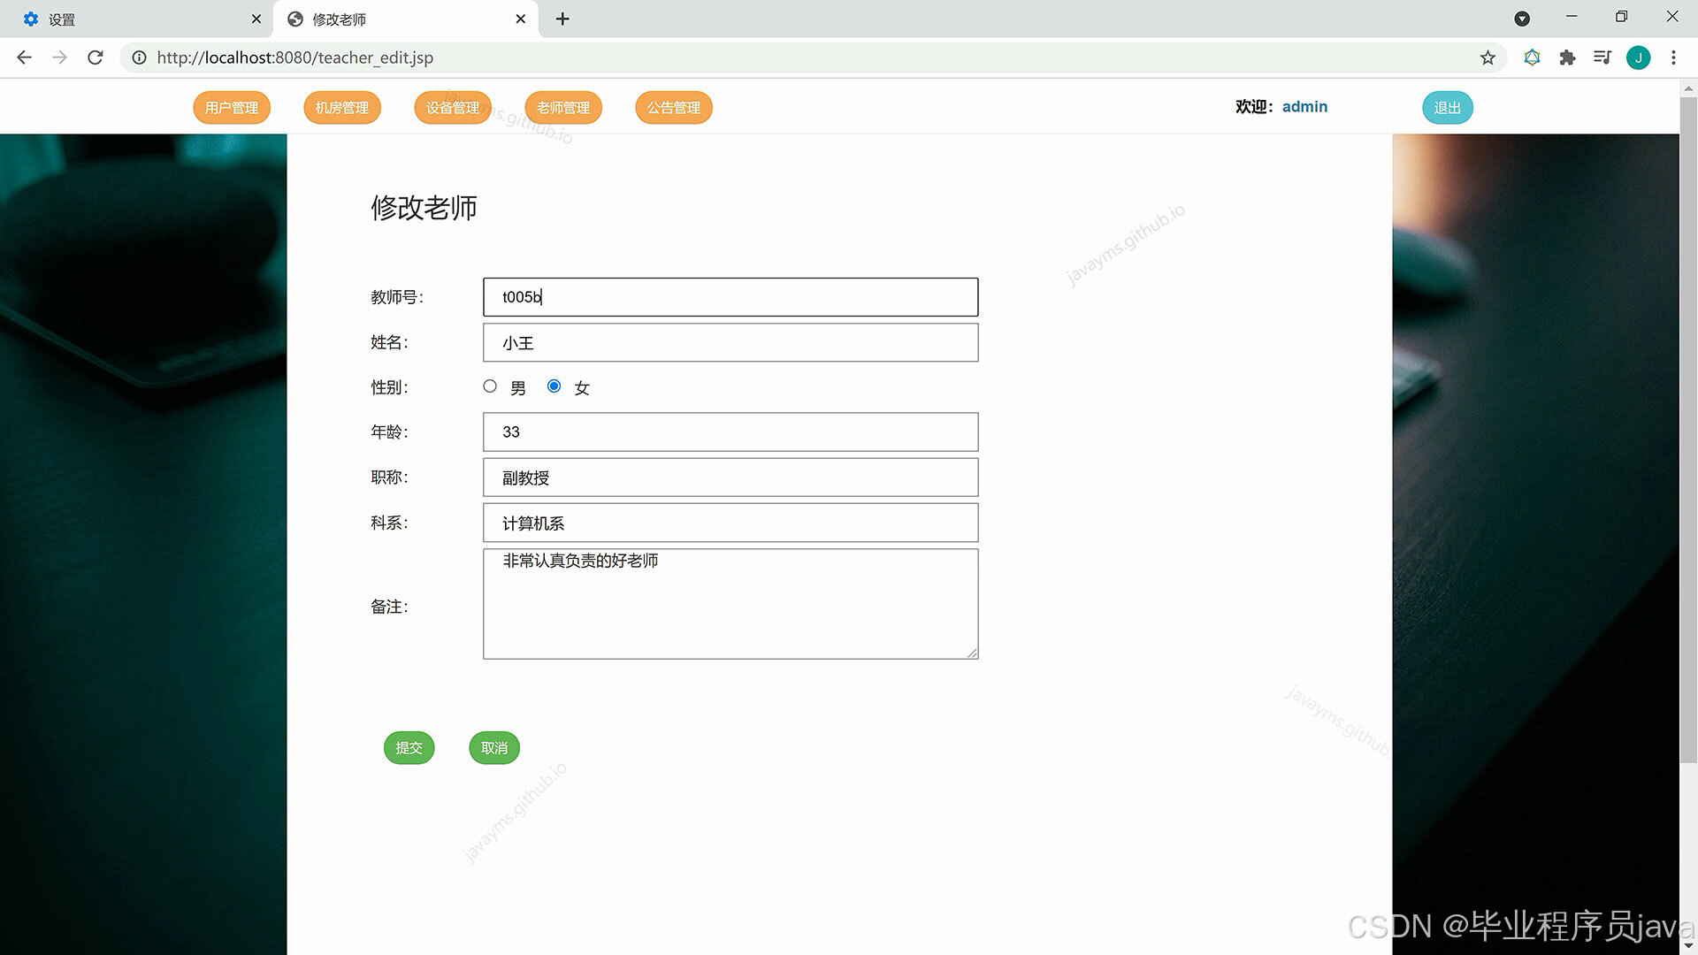Click the hexagon extension icon
This screenshot has width=1698, height=955.
[x=1532, y=57]
